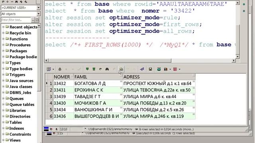The image size is (255, 143).
Task: Select the DBMS_Jobs tree item
Action: coord(20,93)
